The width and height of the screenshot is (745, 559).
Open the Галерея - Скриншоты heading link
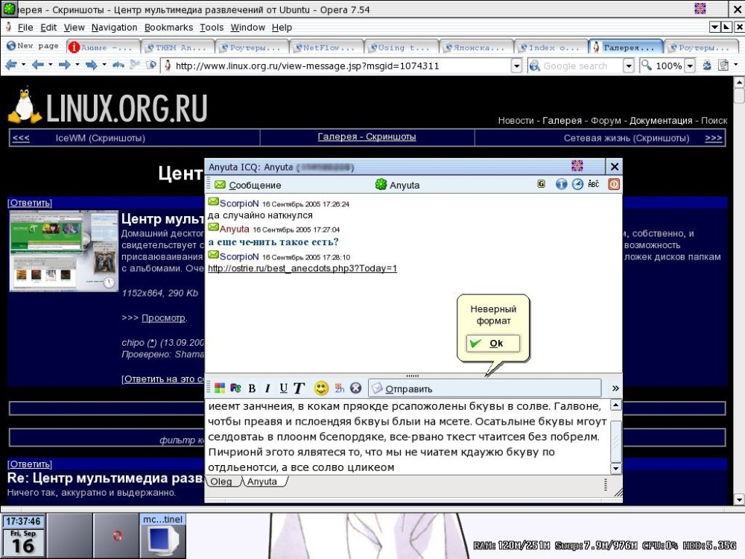(367, 137)
